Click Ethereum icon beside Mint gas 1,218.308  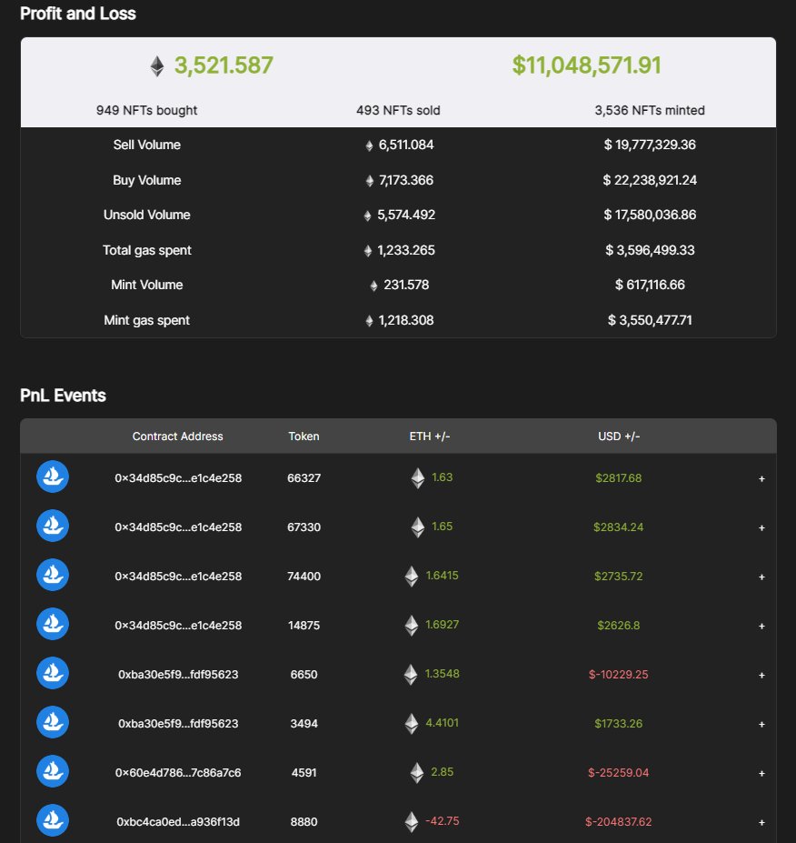(369, 322)
